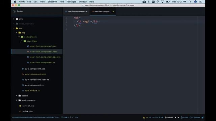This screenshot has width=216, height=121.
Task: Collapse the components folder
Action: coord(19,37)
